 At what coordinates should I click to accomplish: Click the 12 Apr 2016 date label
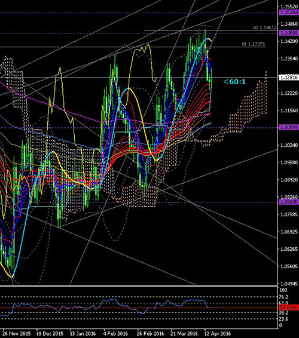[x=218, y=333]
